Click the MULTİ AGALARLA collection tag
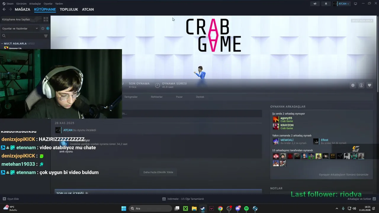Screen dimensions: 379x213 362,21
